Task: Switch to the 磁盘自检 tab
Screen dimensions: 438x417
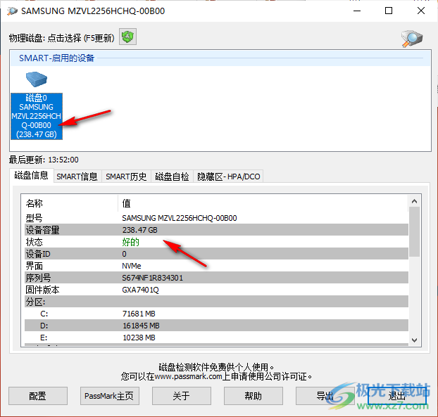Action: click(x=172, y=177)
